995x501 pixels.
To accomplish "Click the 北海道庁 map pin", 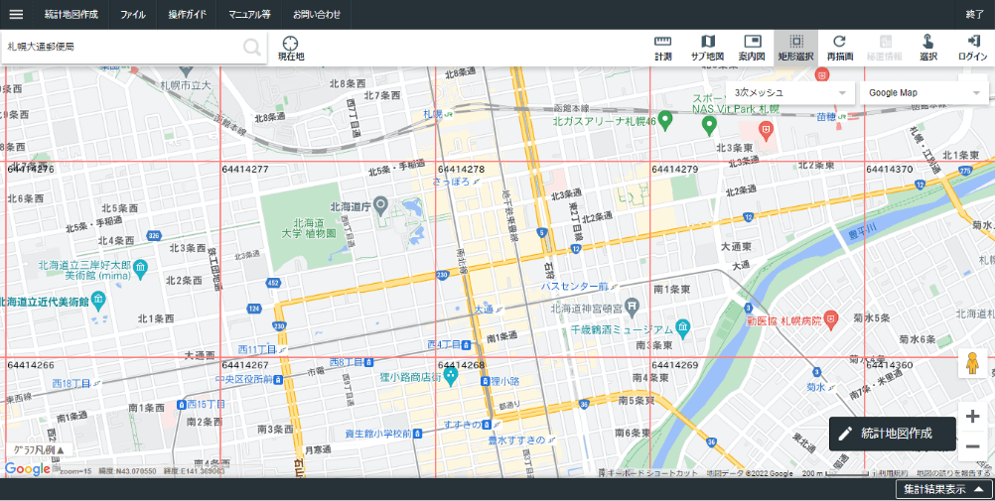I will (380, 205).
